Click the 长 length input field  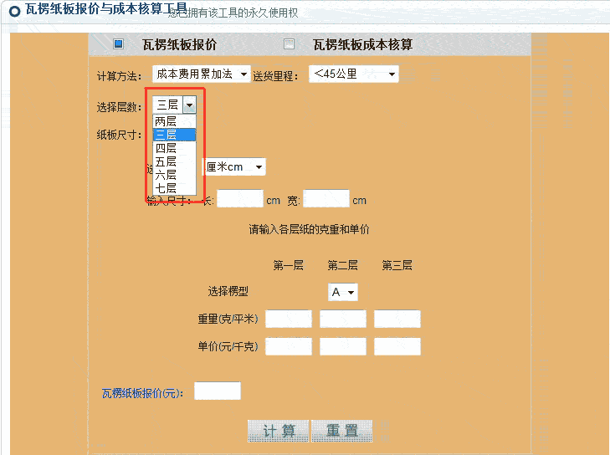[240, 199]
